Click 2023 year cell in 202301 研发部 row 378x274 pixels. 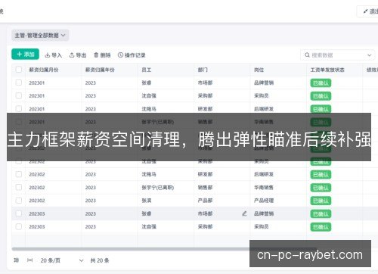pyautogui.click(x=91, y=109)
